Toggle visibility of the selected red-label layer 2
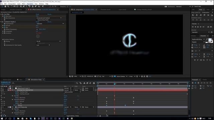The width and height of the screenshot is (214, 120). click(1, 90)
